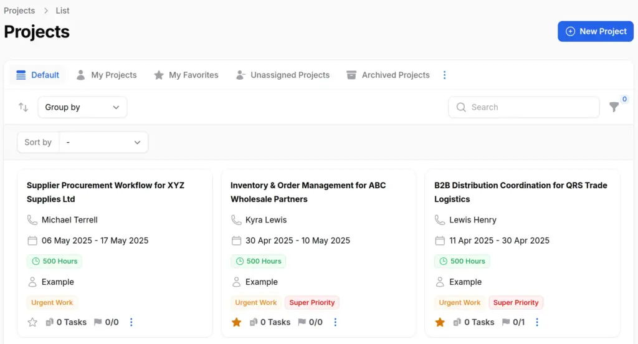The height and width of the screenshot is (344, 638).
Task: Unfavorite Inventory & Order Management project
Action: click(x=236, y=322)
